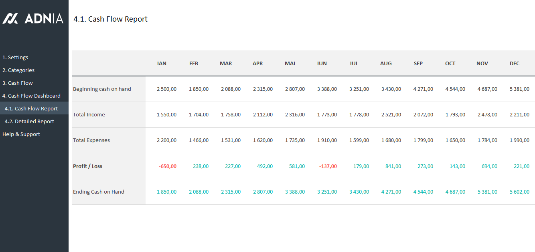Open the Settings sidebar item

click(15, 57)
